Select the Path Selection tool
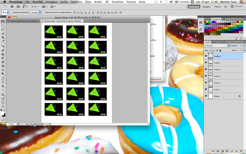 click(3, 86)
